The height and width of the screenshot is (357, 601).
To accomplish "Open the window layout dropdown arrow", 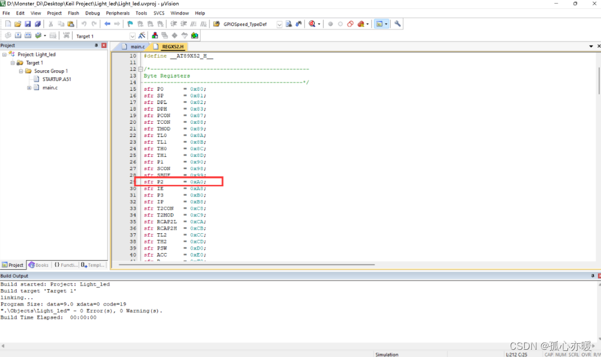I will pyautogui.click(x=386, y=24).
